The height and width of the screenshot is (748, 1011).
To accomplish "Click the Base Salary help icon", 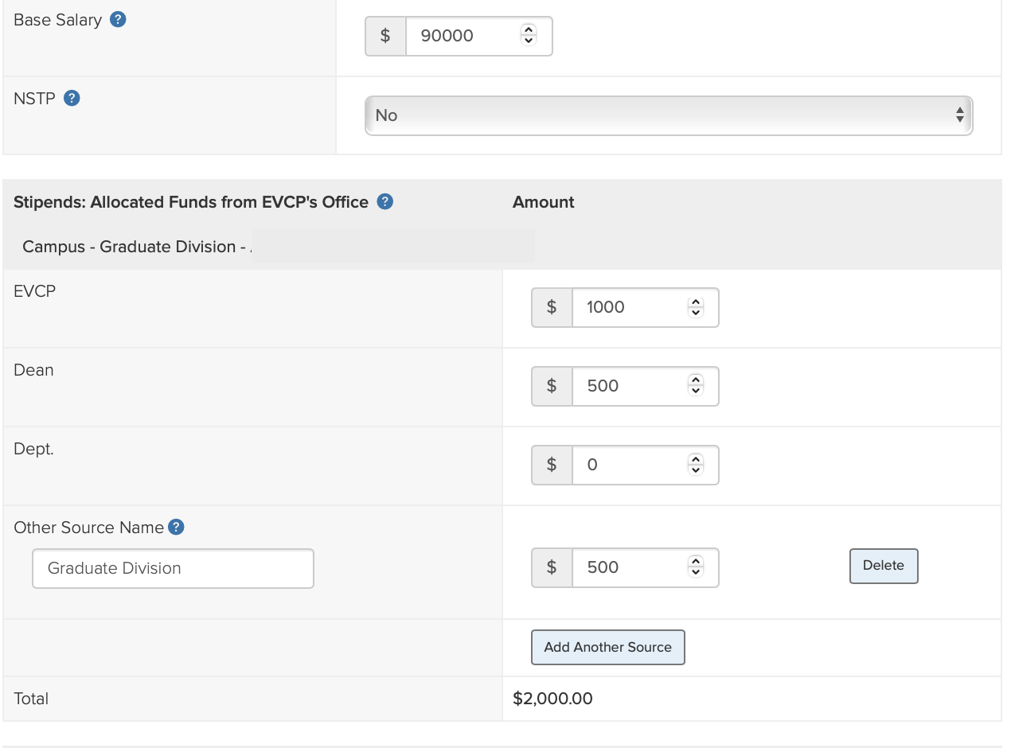I will [x=118, y=20].
